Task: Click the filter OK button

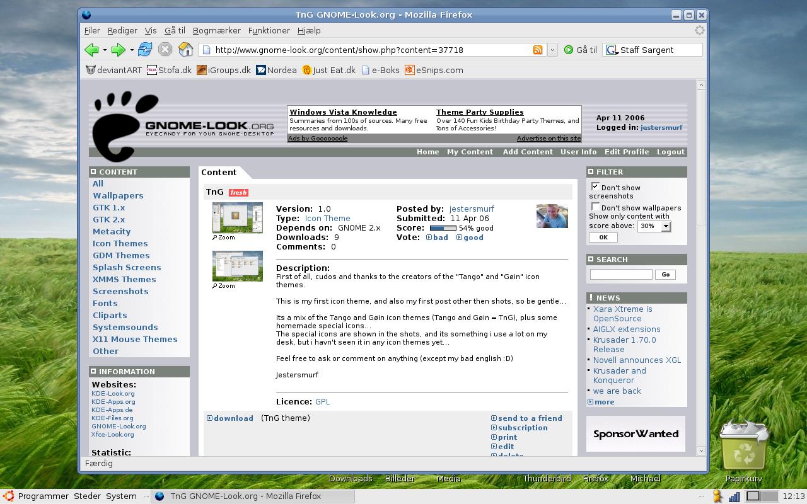Action: click(x=603, y=238)
